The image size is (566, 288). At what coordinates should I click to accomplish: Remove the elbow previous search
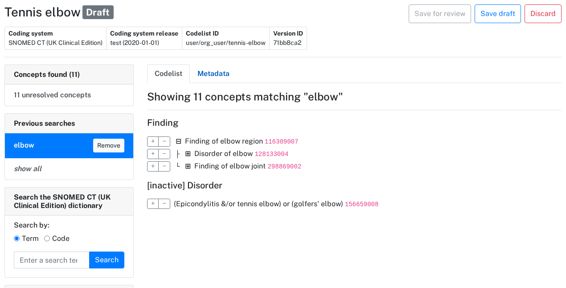coord(109,145)
